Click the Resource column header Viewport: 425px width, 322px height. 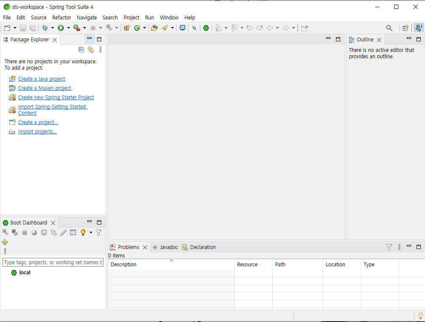coord(253,265)
